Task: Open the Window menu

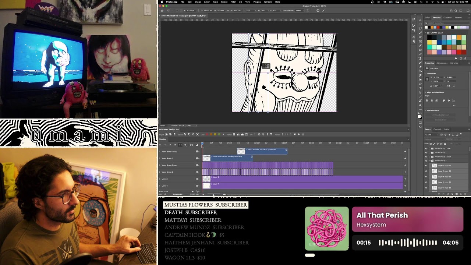Action: point(268,2)
